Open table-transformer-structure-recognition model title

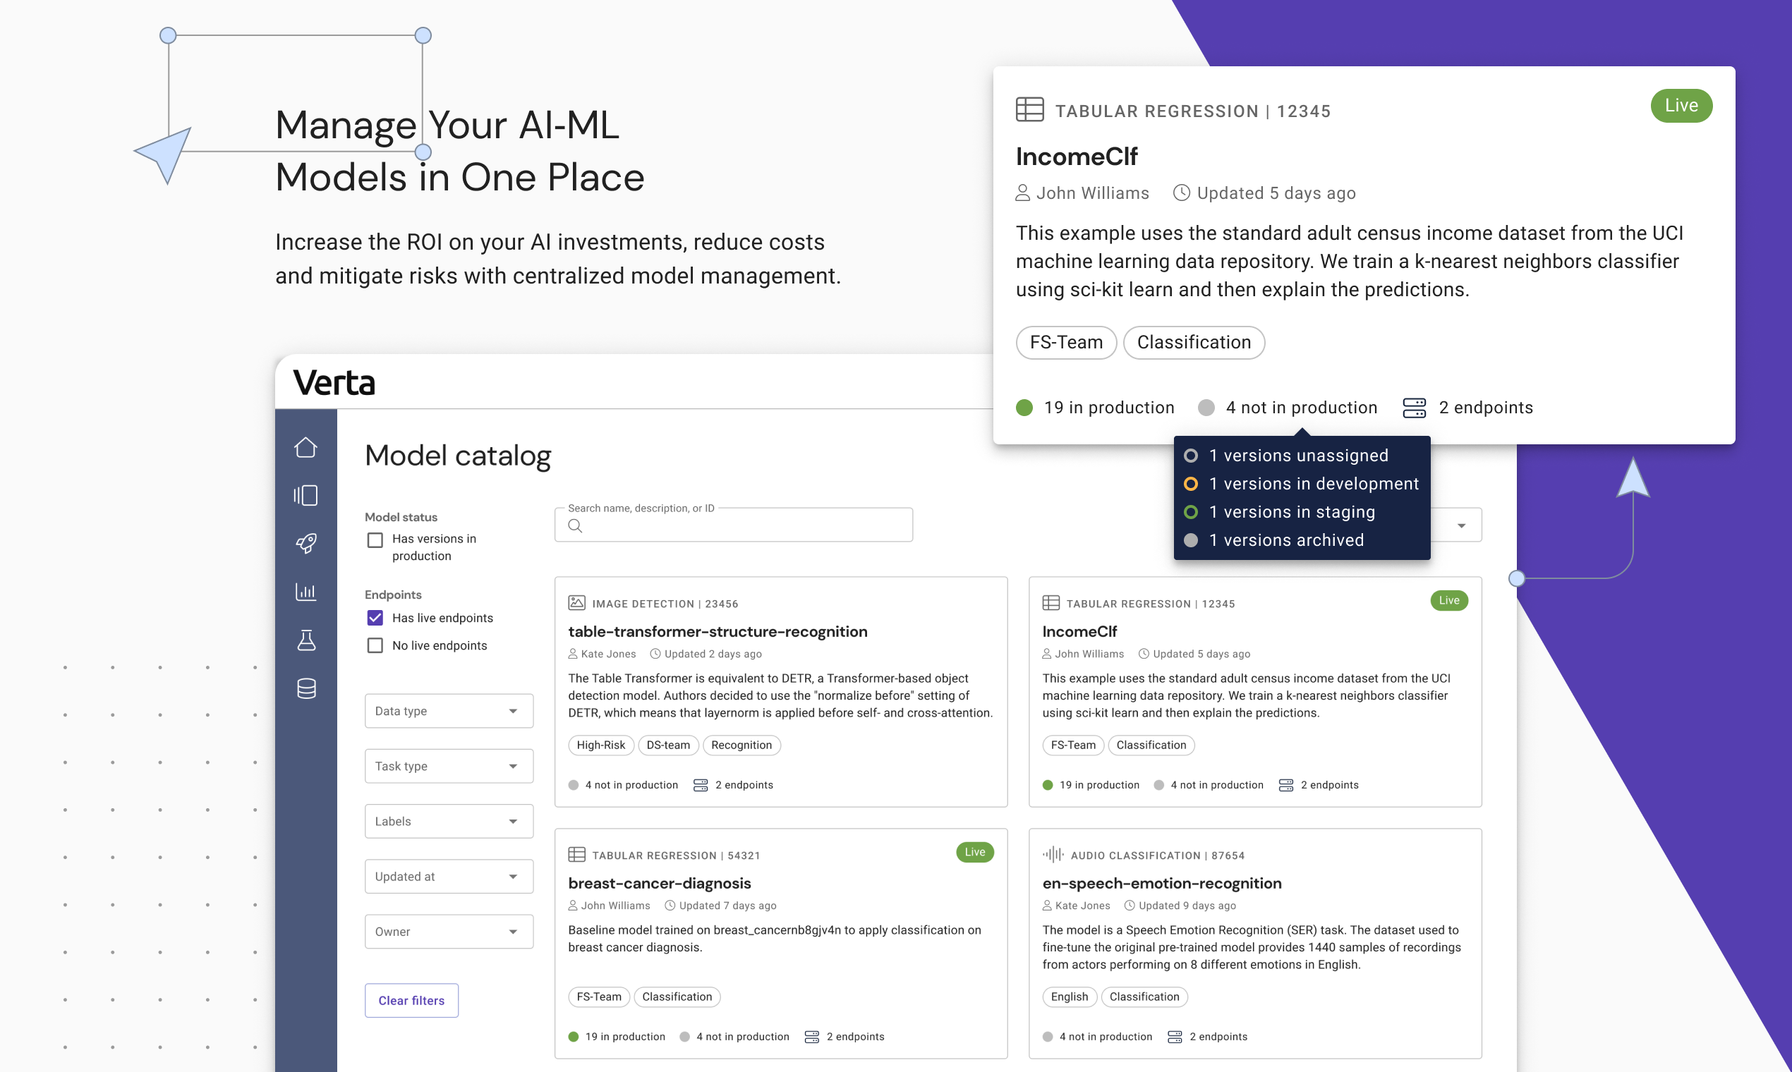(x=718, y=631)
